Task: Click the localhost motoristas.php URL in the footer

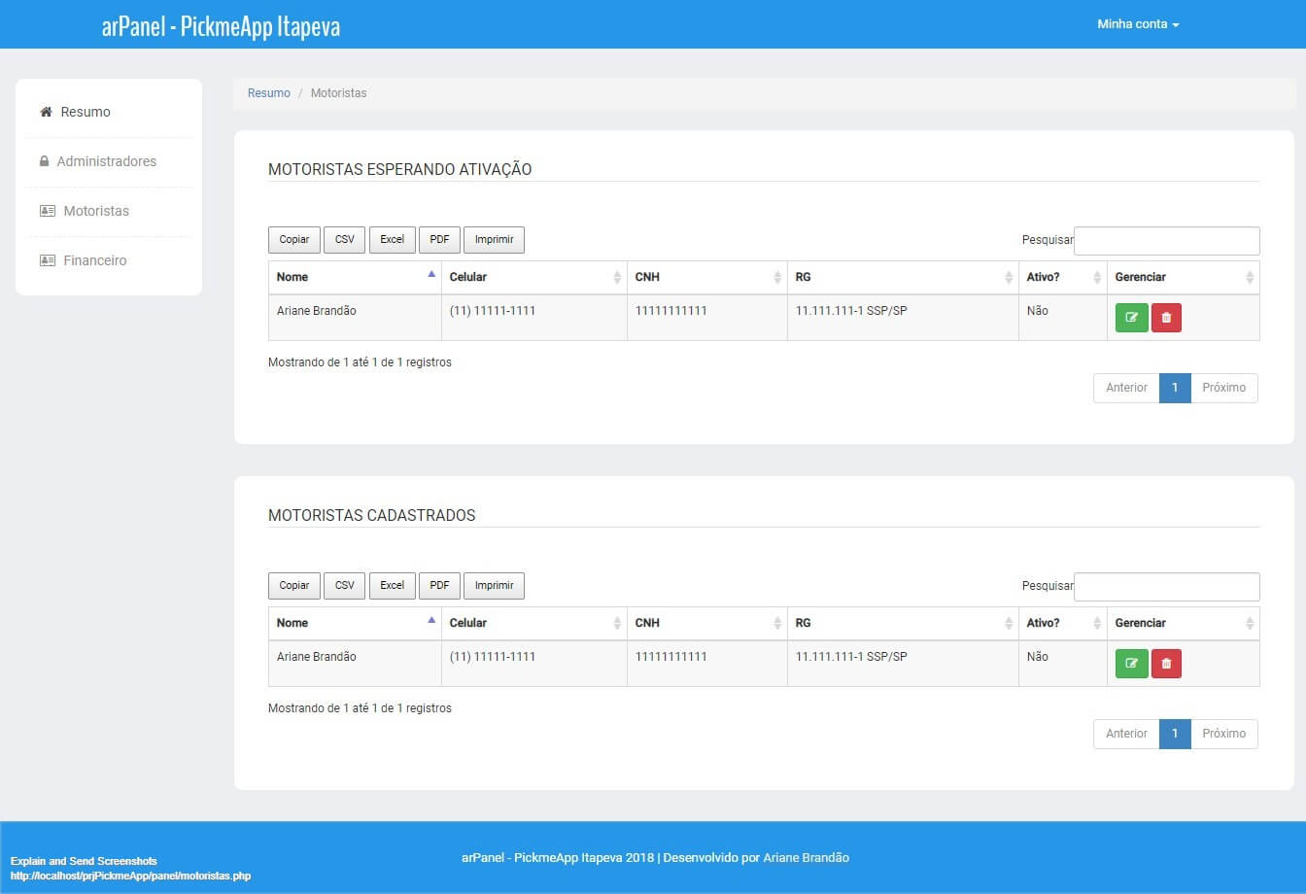Action: tap(130, 876)
